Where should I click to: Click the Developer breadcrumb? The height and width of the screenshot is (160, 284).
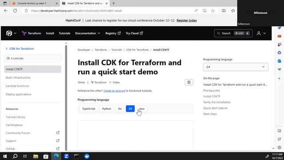(84, 50)
